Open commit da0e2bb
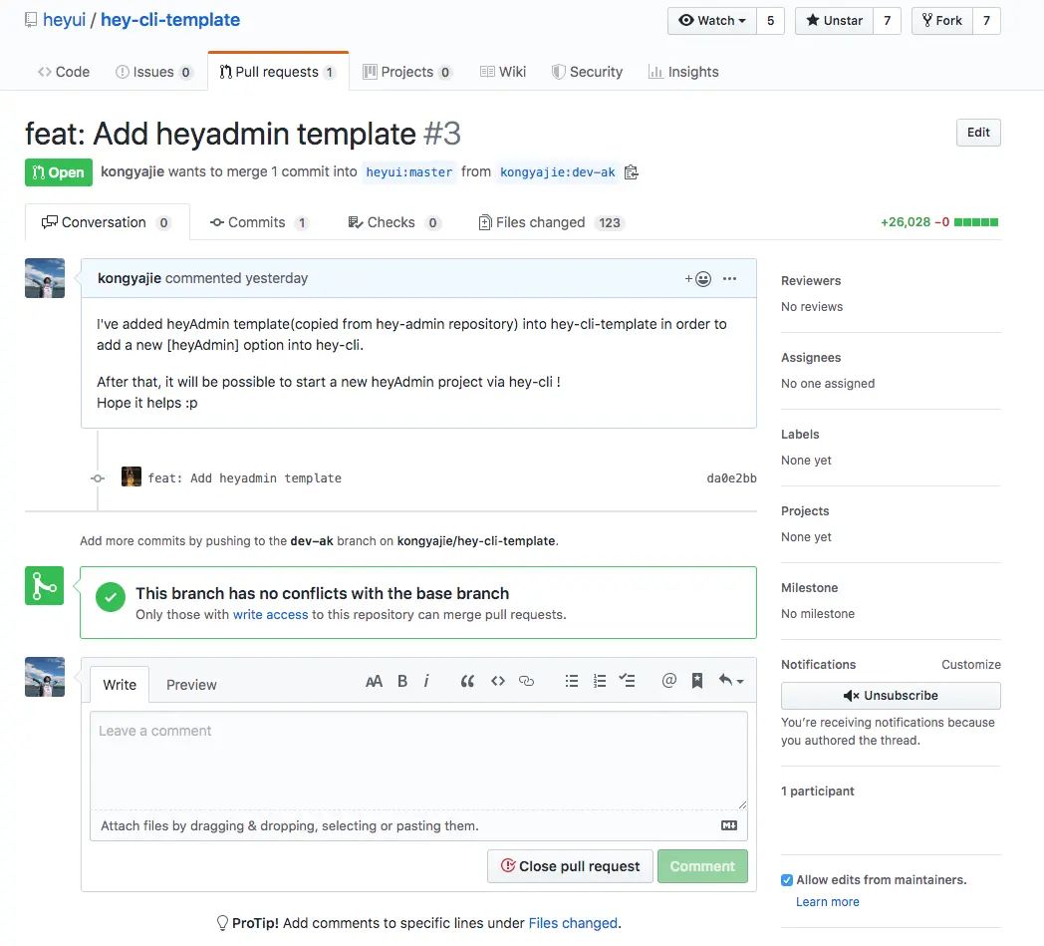1044x946 pixels. 731,478
